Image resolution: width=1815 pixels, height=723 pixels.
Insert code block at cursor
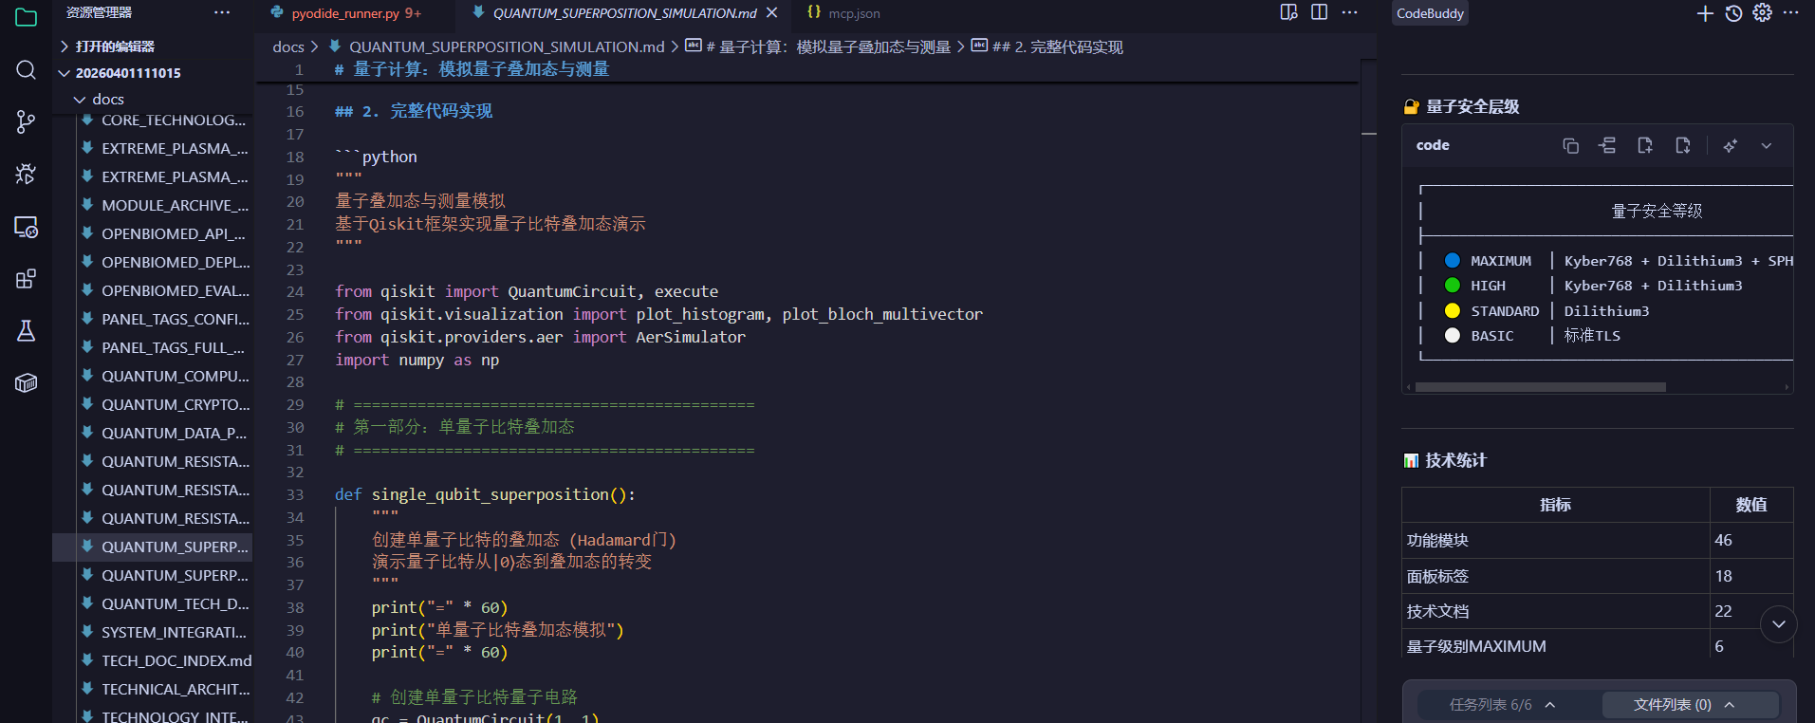[1607, 145]
